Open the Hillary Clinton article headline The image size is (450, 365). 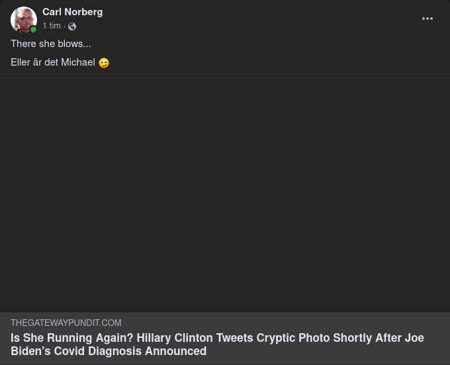point(217,344)
